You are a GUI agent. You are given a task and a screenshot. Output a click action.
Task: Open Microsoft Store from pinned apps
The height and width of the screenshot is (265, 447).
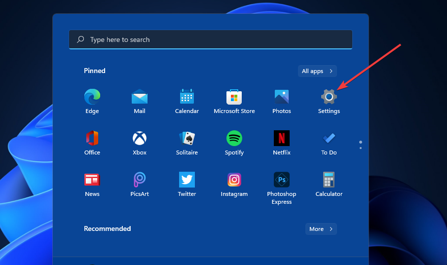234,97
